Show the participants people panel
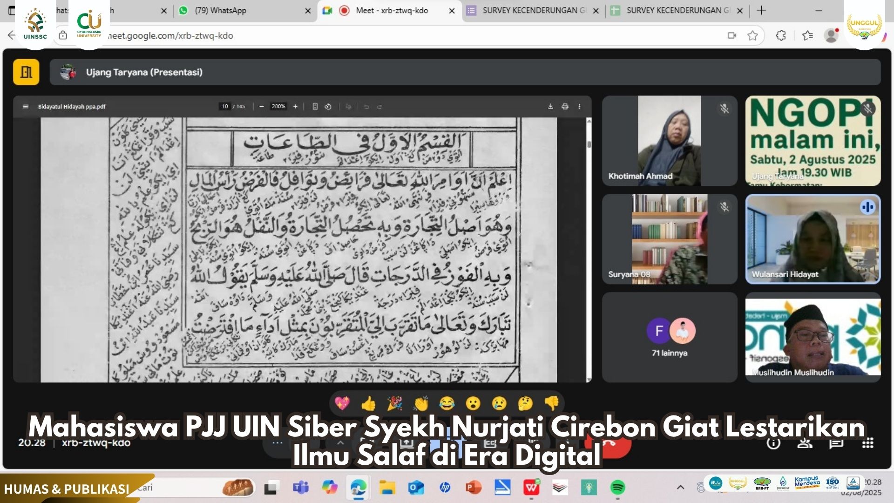The height and width of the screenshot is (503, 894). coord(805,443)
